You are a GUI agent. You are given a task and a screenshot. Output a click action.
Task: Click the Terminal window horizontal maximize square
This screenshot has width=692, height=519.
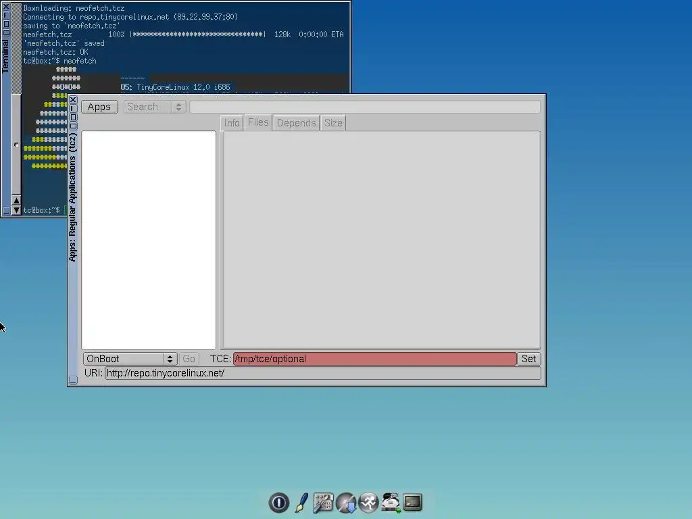[6, 32]
